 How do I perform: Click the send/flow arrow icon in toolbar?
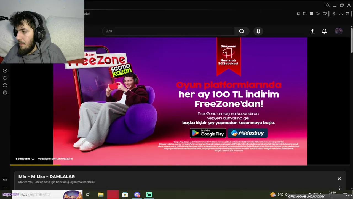pos(318,14)
